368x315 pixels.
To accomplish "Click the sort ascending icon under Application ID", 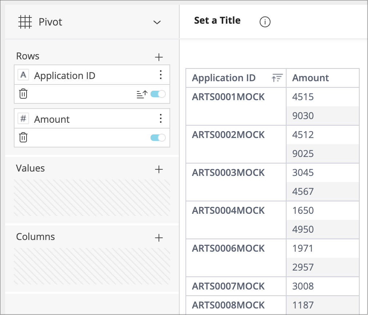I will pyautogui.click(x=142, y=94).
